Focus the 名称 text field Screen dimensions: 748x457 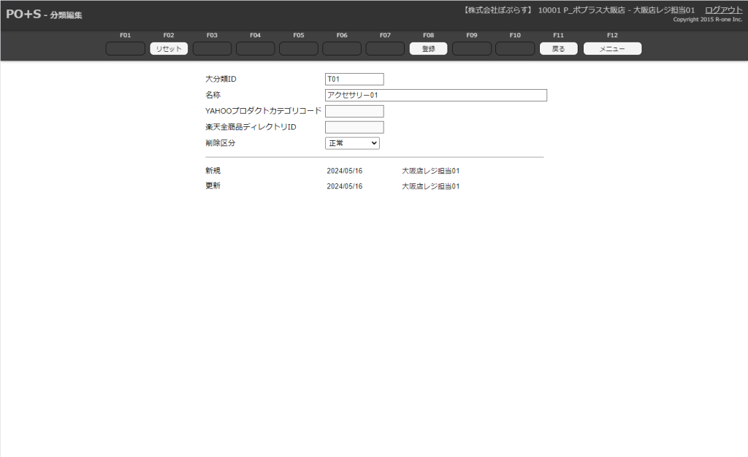[435, 95]
